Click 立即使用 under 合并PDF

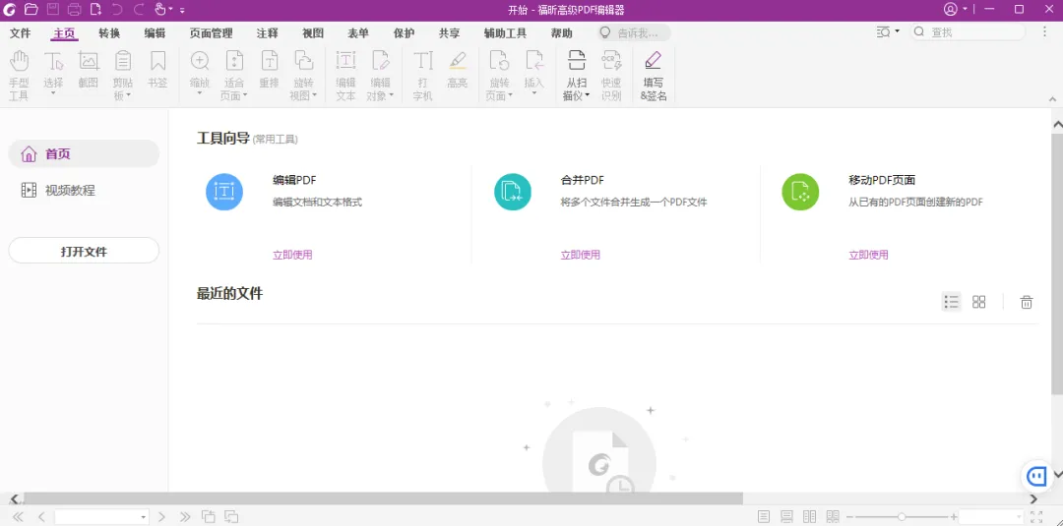pos(581,256)
